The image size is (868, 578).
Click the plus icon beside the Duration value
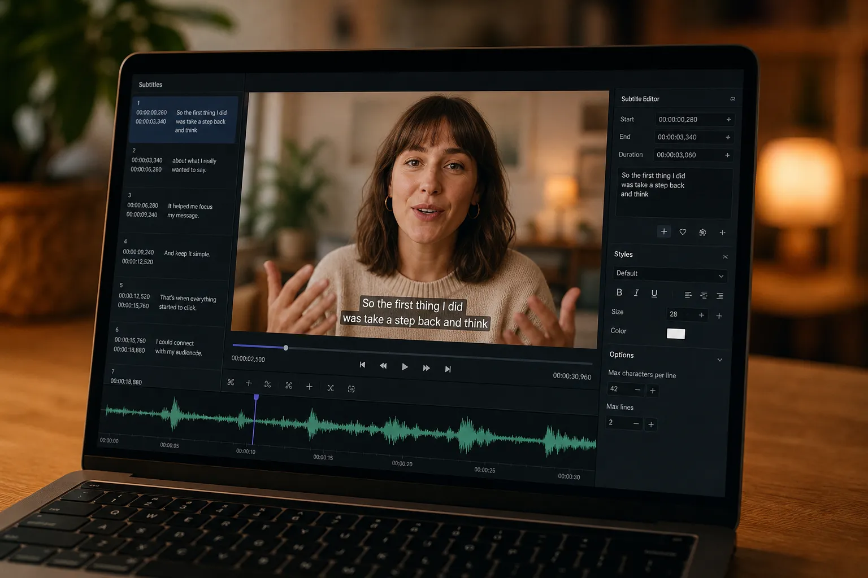pos(727,155)
